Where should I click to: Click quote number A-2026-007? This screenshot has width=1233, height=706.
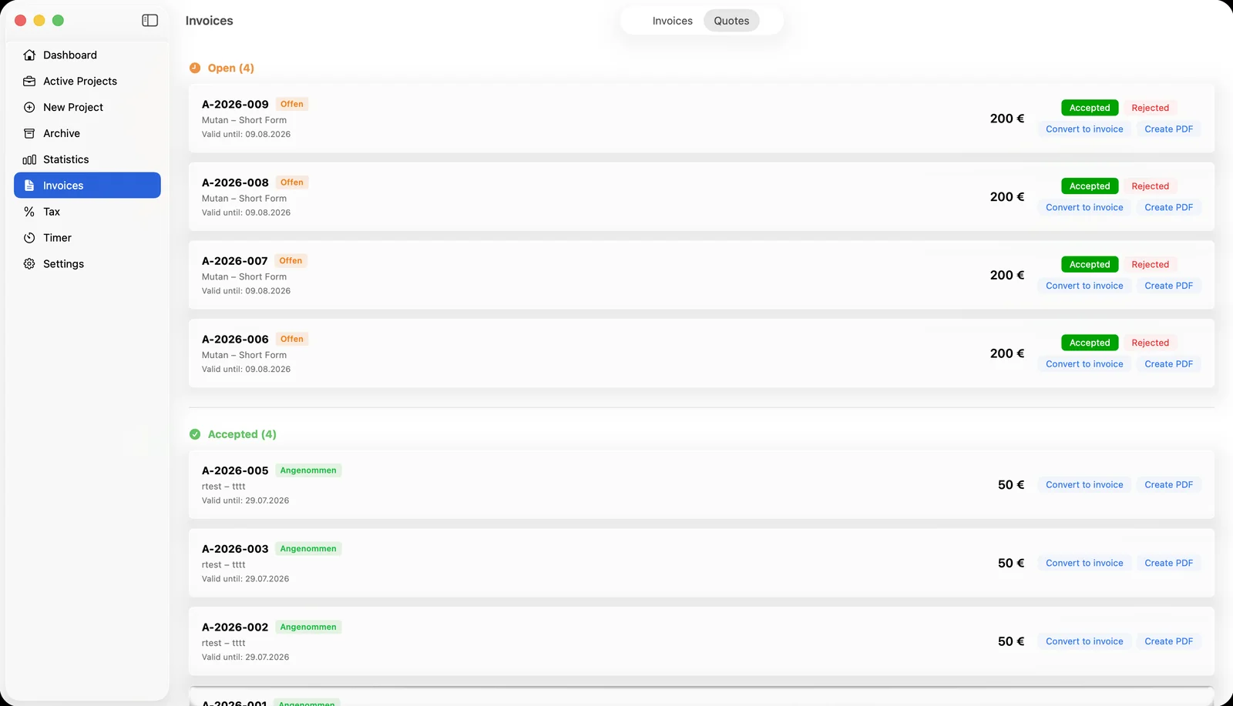click(x=234, y=261)
